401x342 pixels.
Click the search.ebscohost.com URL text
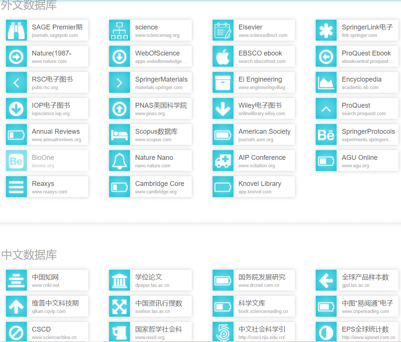click(262, 61)
